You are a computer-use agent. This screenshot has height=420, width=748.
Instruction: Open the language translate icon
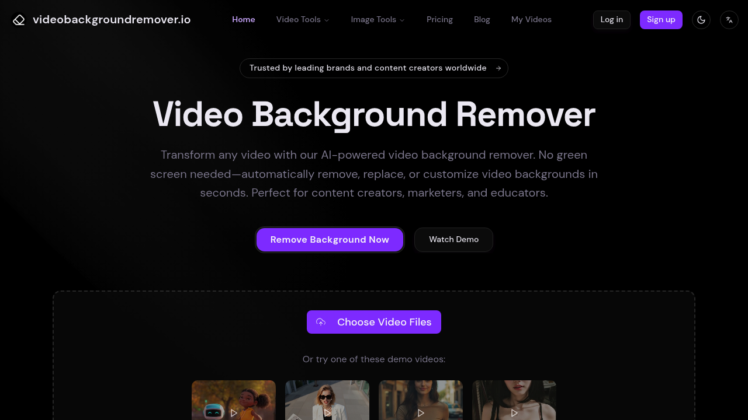(x=729, y=20)
